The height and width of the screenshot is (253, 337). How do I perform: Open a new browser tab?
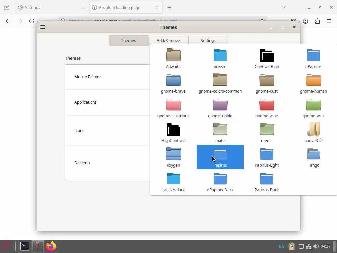pyautogui.click(x=169, y=8)
